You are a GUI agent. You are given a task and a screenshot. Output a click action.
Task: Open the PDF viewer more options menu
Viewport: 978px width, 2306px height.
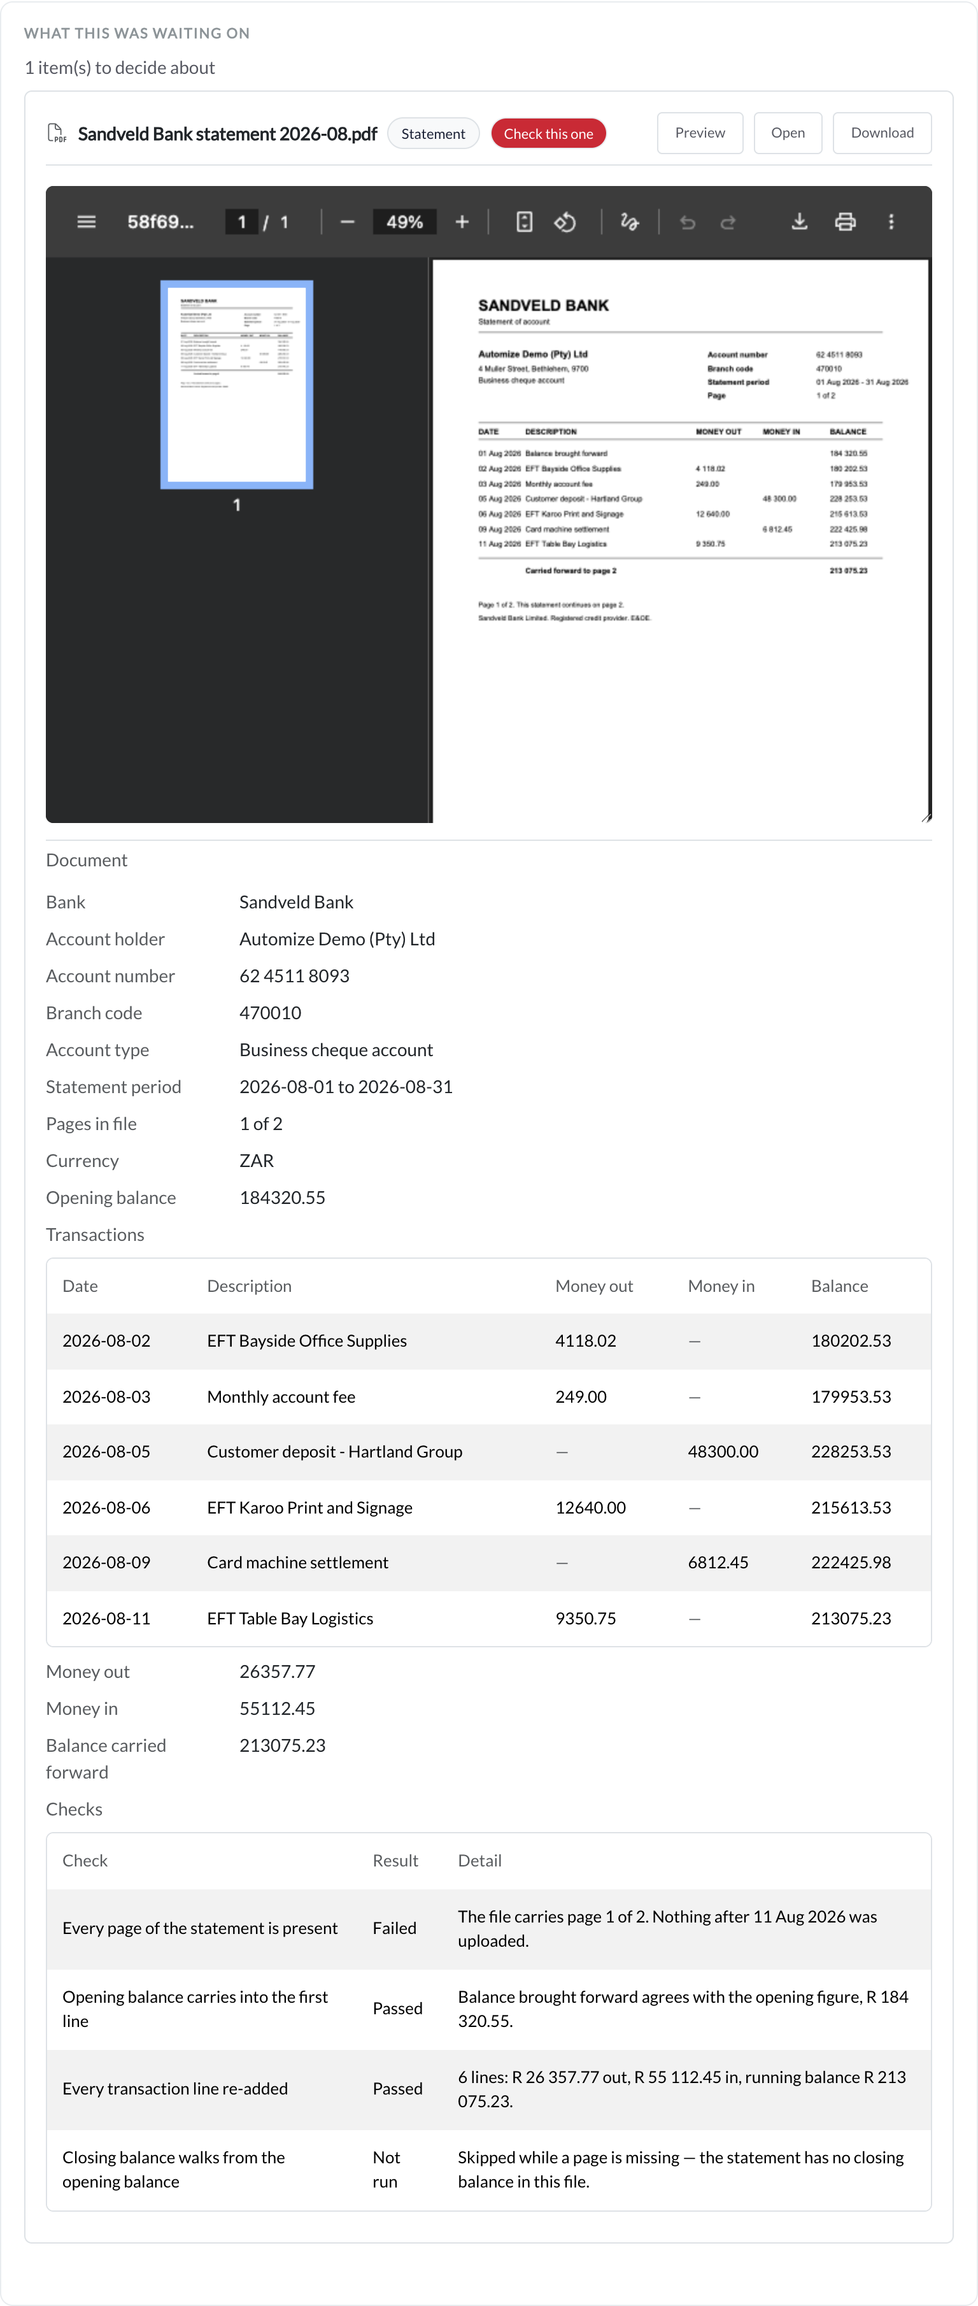(890, 222)
